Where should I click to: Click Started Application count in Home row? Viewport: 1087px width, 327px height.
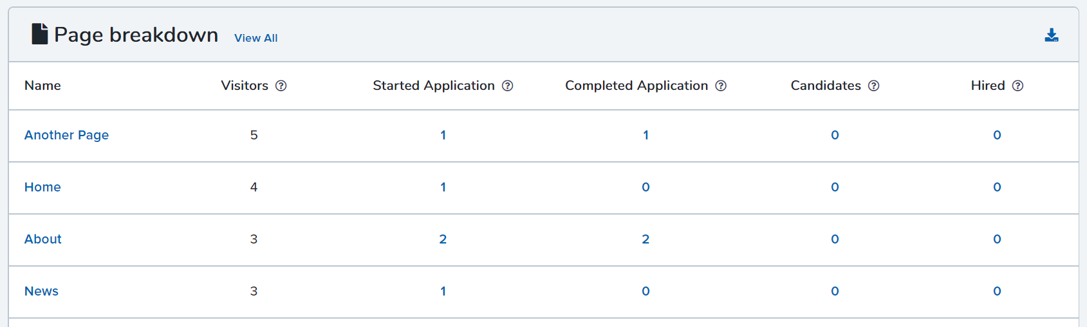point(443,187)
